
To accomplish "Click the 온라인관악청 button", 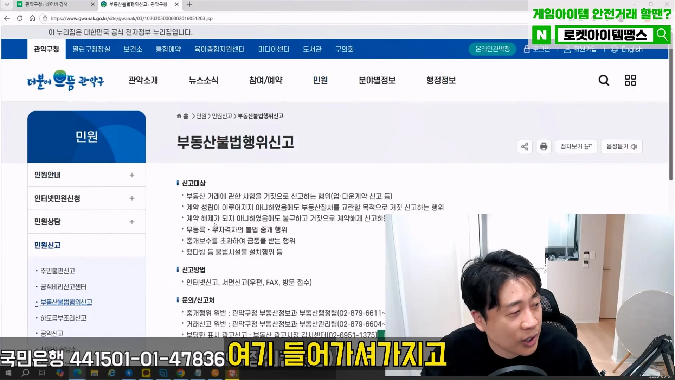I will coord(492,49).
